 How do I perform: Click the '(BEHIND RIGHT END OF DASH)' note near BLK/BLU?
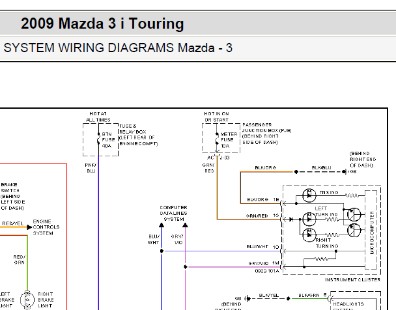[x=363, y=160]
